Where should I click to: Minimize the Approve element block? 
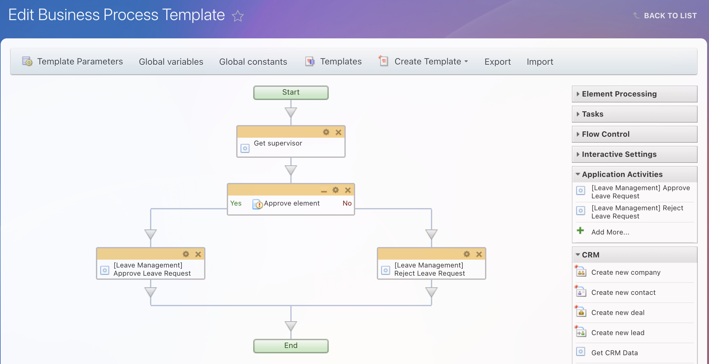(324, 190)
